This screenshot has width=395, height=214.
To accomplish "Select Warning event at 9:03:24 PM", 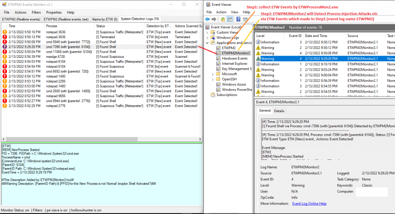I will pos(325,70).
